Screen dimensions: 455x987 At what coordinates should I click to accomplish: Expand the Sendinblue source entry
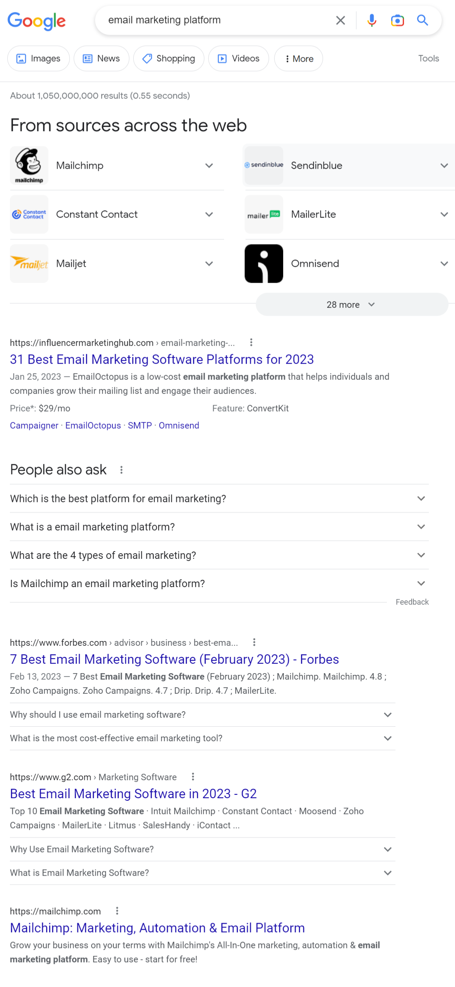point(444,166)
